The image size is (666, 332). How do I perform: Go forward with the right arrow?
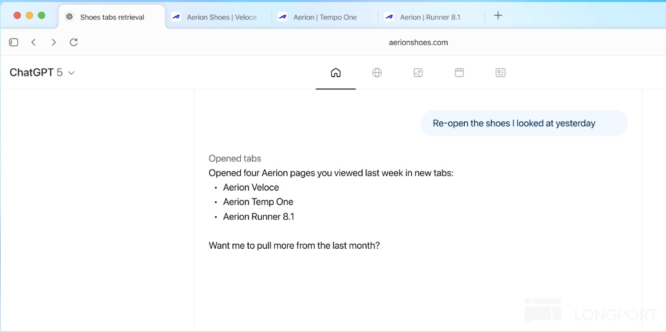pyautogui.click(x=54, y=42)
